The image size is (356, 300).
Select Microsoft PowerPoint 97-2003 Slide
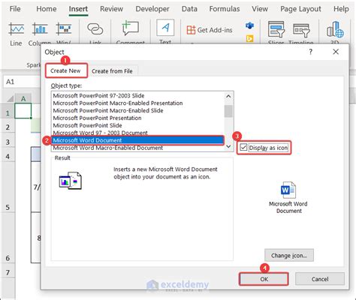tap(138, 96)
